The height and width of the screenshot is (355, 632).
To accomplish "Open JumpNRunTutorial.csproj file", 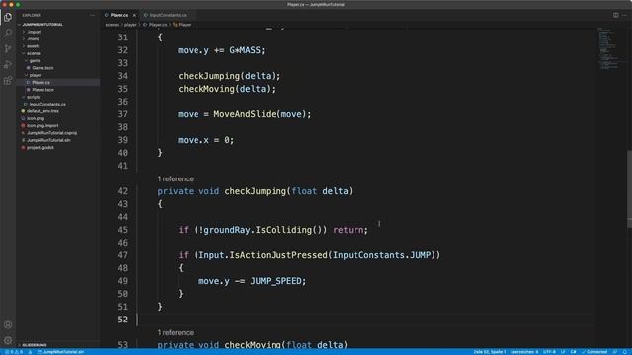I will pos(51,133).
